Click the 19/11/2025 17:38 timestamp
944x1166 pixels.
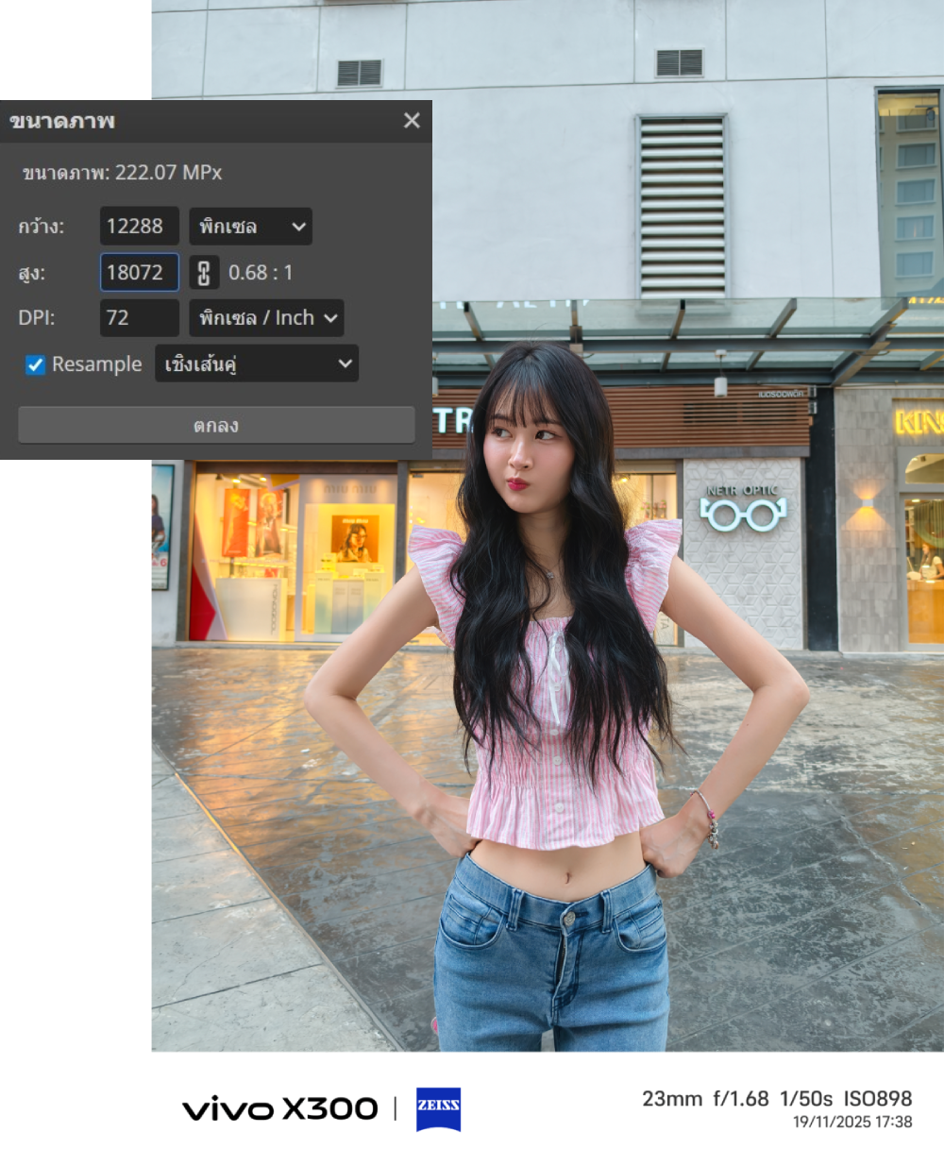coord(851,1123)
